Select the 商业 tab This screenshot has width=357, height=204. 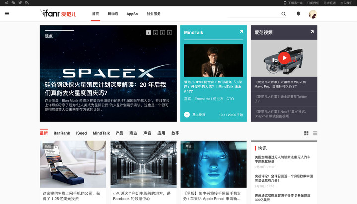tap(133, 133)
